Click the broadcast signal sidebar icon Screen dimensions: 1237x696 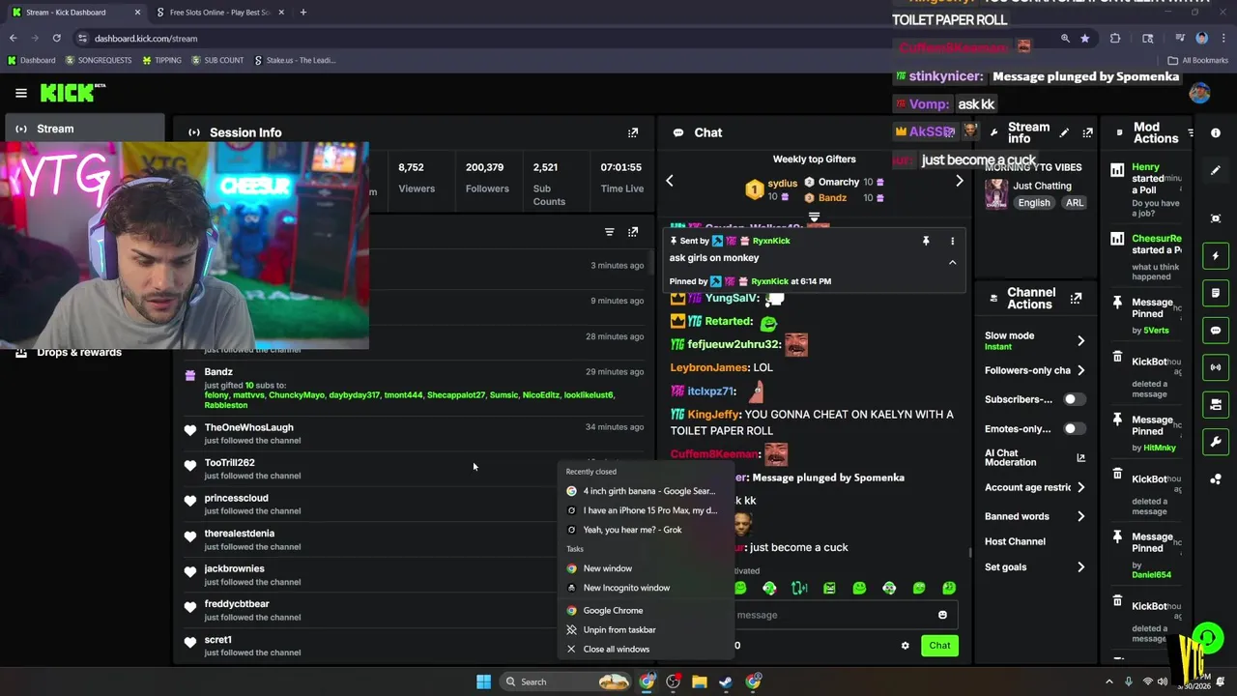pyautogui.click(x=1216, y=367)
